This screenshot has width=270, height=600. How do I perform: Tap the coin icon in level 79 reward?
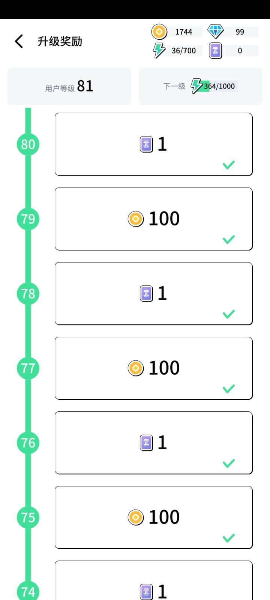(136, 219)
